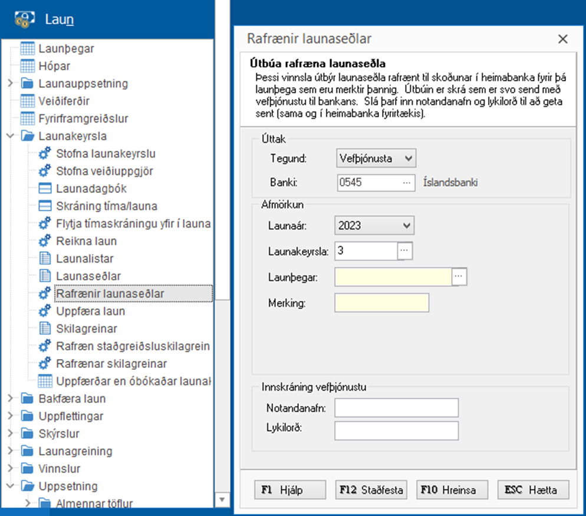Screen dimensions: 586x516
Task: Click the table icon next to Launþegar
Action: pyautogui.click(x=27, y=49)
